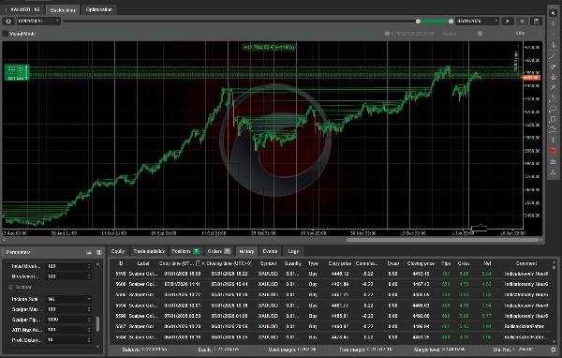
Task: Adjust Profit Delam value stepper
Action: coord(89,339)
